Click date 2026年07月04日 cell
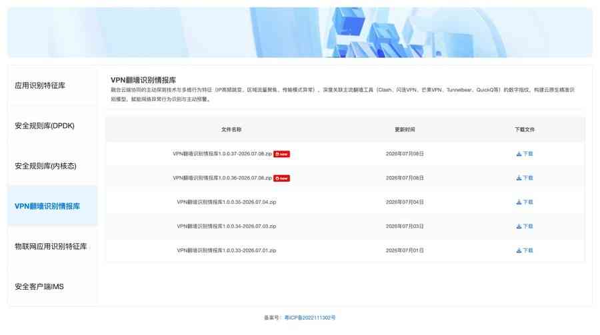The height and width of the screenshot is (335, 600). [405, 202]
